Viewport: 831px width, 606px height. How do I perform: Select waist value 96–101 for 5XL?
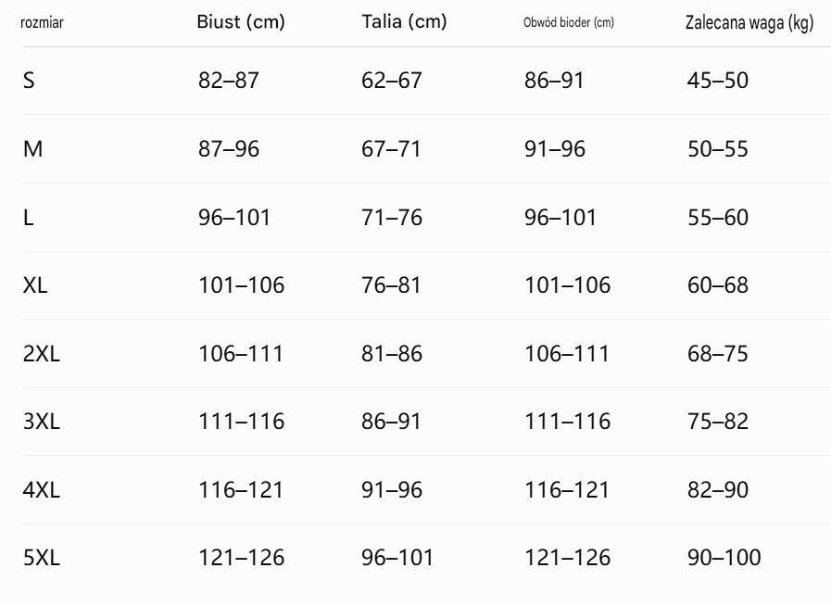tap(397, 558)
